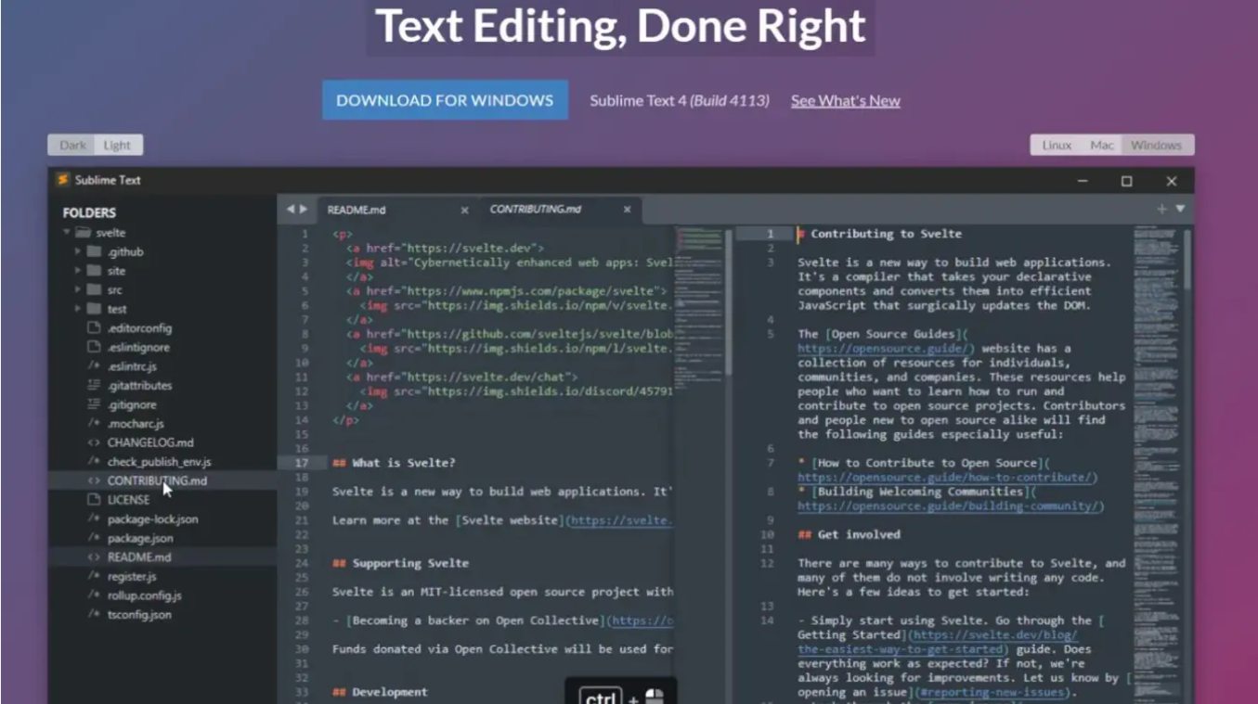Viewport: 1258px width, 704px height.
Task: Click the 'Development' heading on line 33
Action: pyautogui.click(x=380, y=692)
